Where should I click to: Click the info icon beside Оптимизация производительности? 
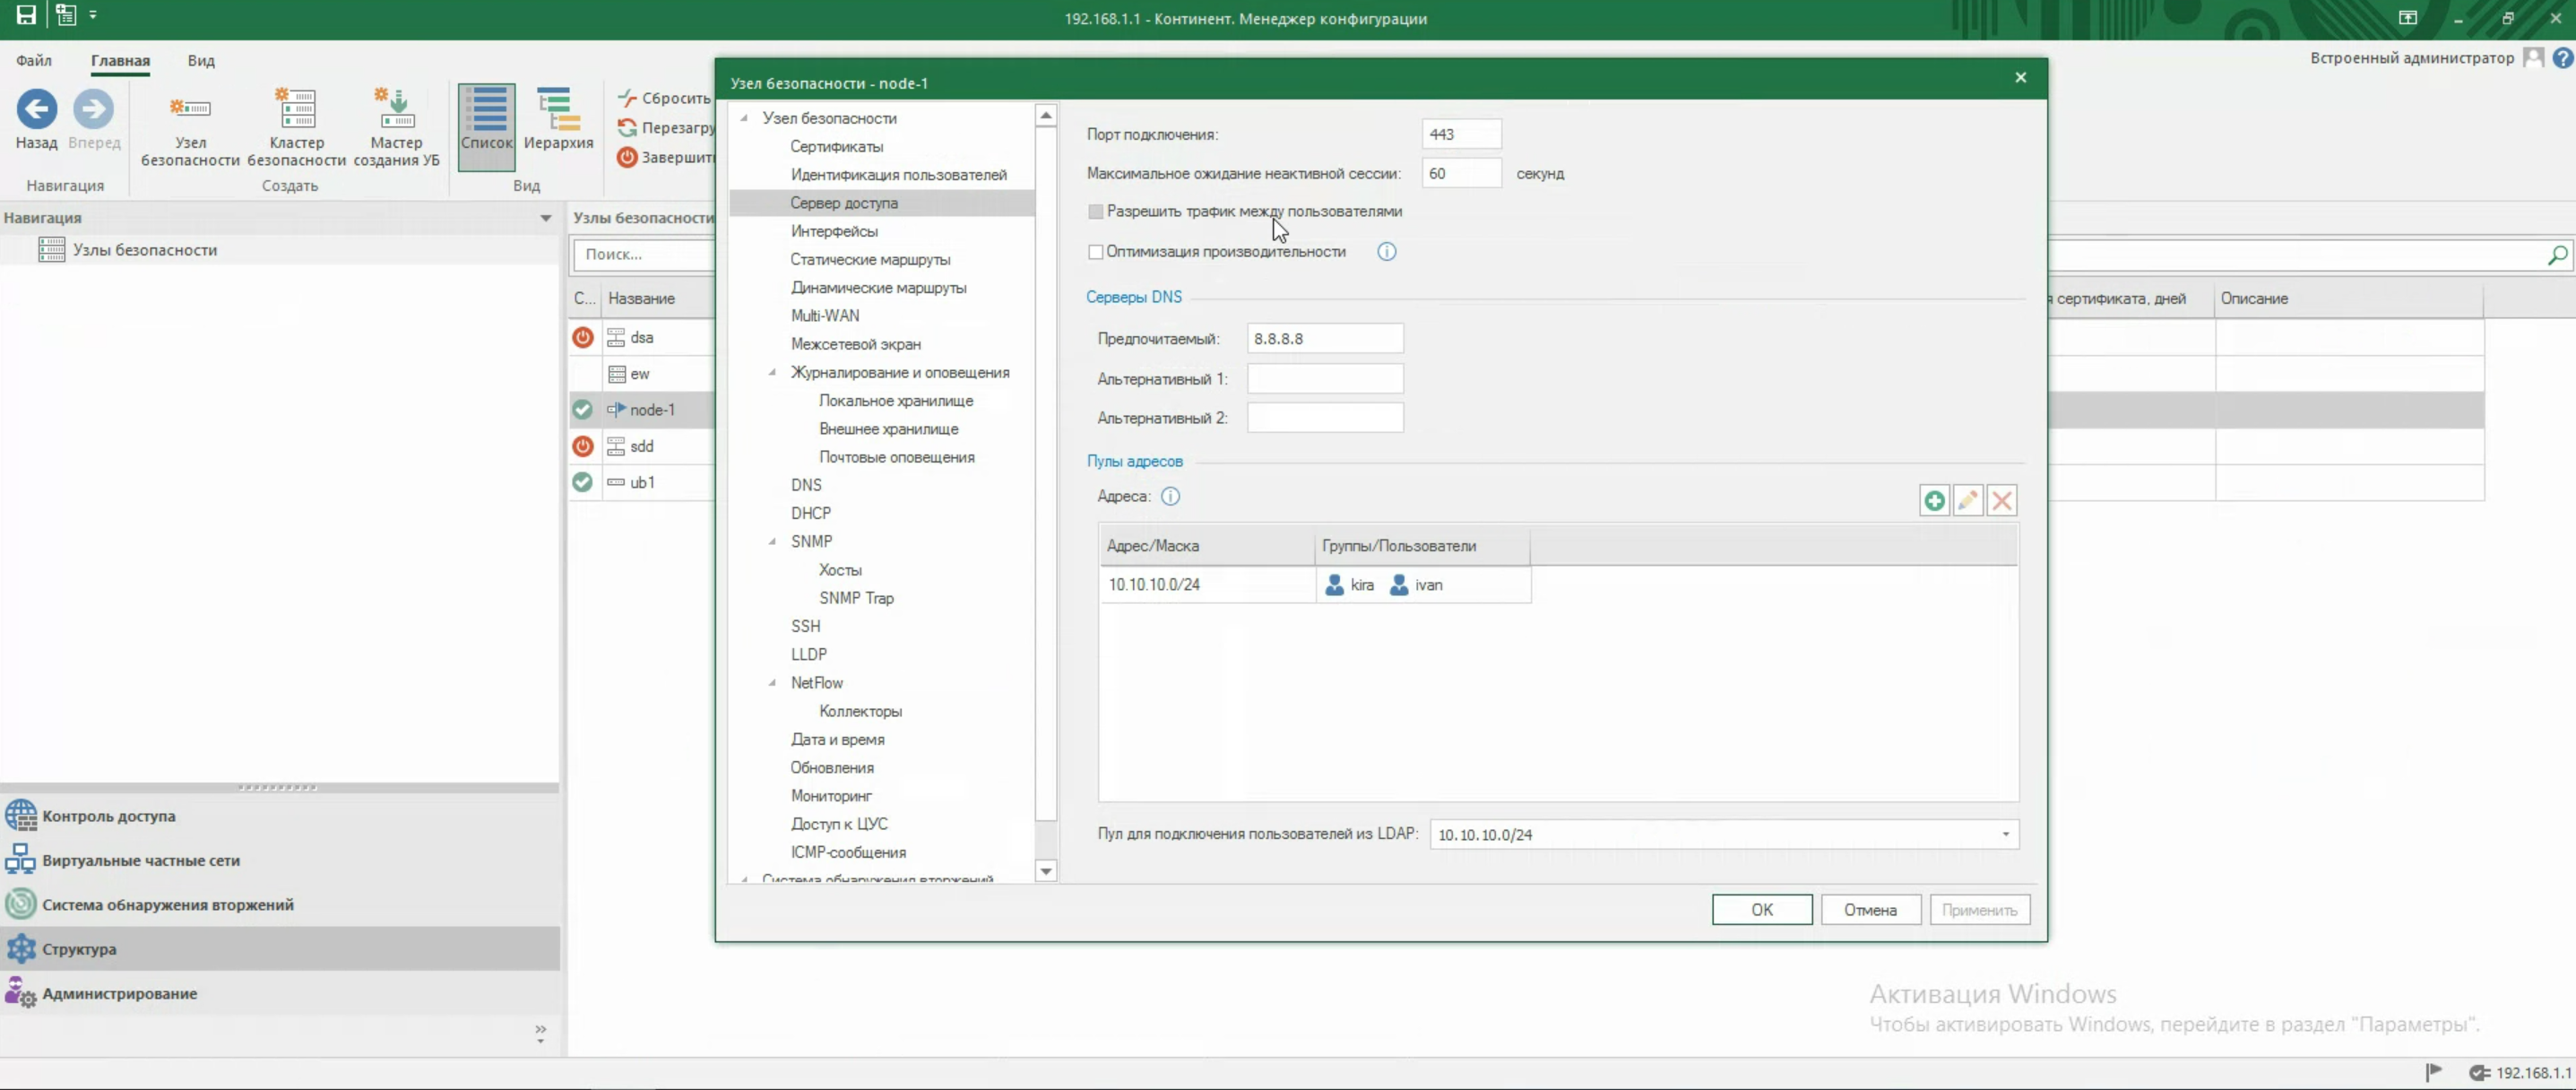[1386, 252]
